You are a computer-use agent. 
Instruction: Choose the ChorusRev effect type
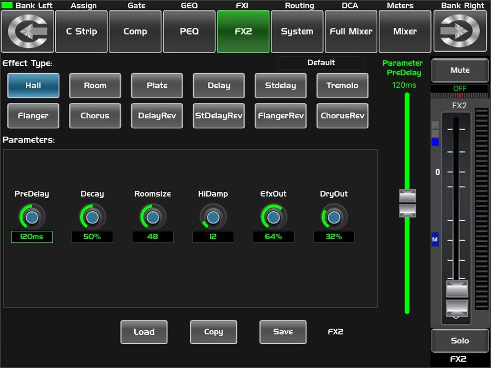[343, 116]
